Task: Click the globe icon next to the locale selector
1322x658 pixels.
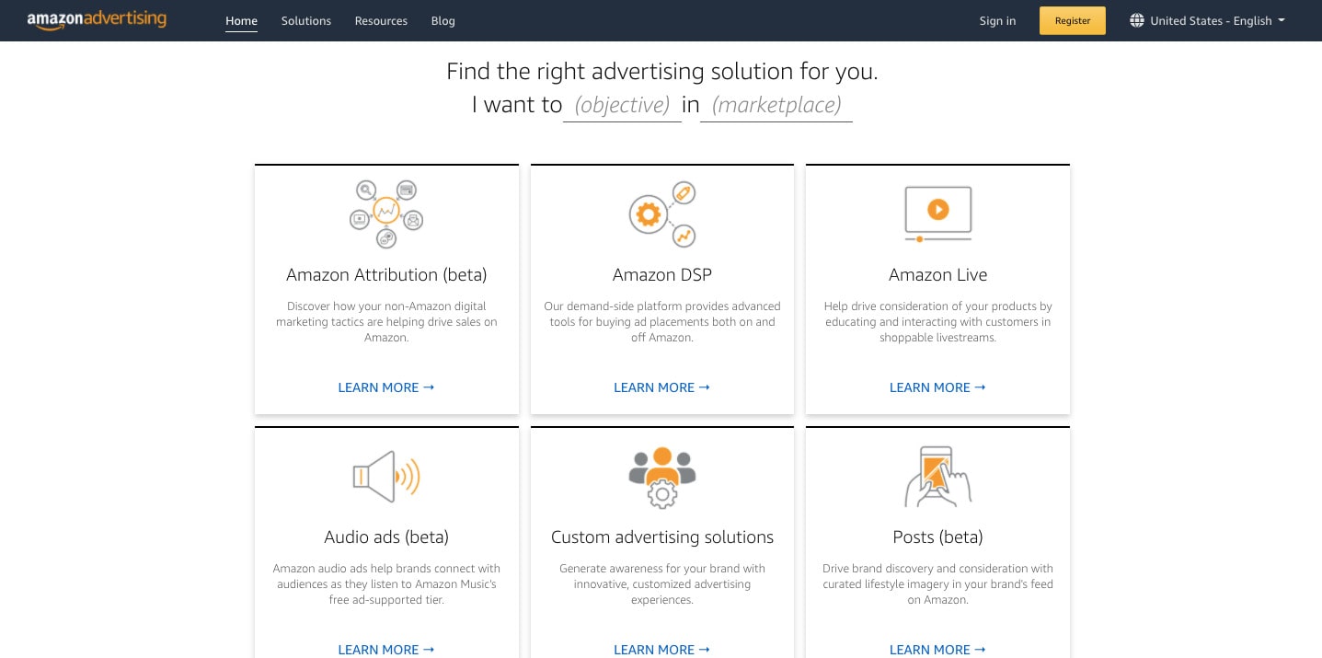Action: click(1137, 20)
